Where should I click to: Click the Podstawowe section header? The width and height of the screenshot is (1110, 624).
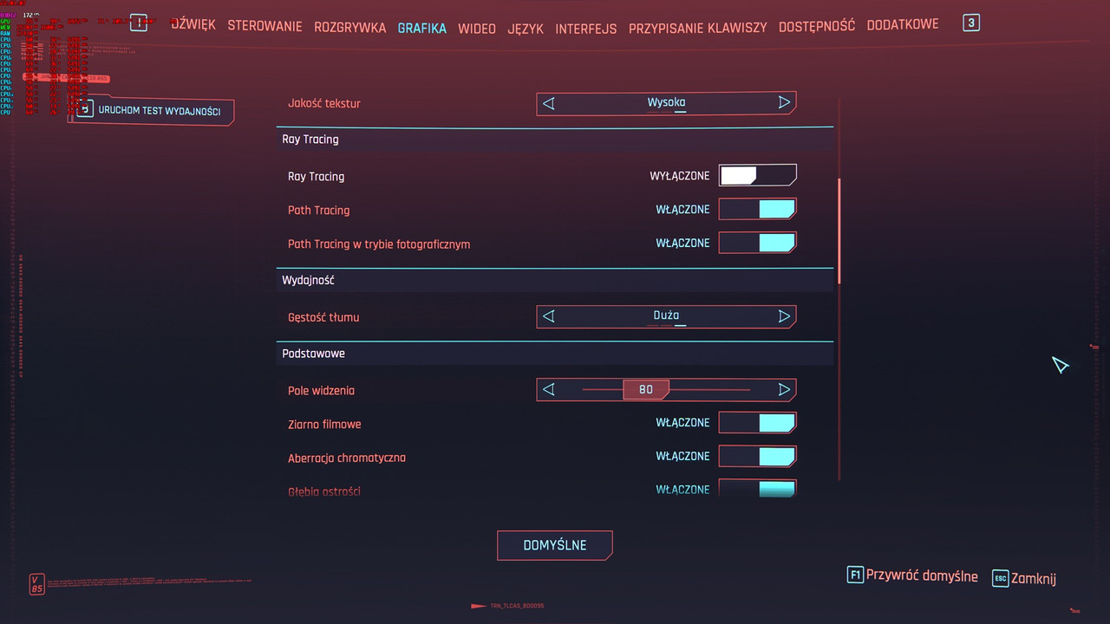[555, 354]
